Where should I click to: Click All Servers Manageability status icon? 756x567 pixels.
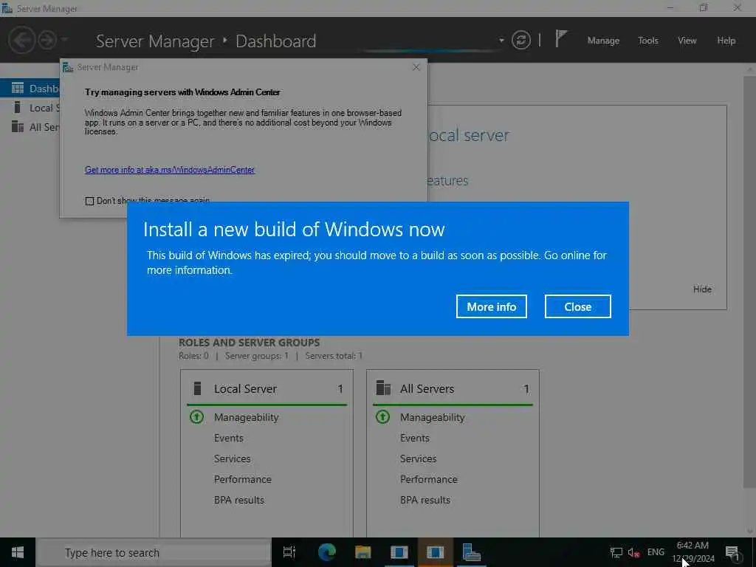[x=383, y=416]
